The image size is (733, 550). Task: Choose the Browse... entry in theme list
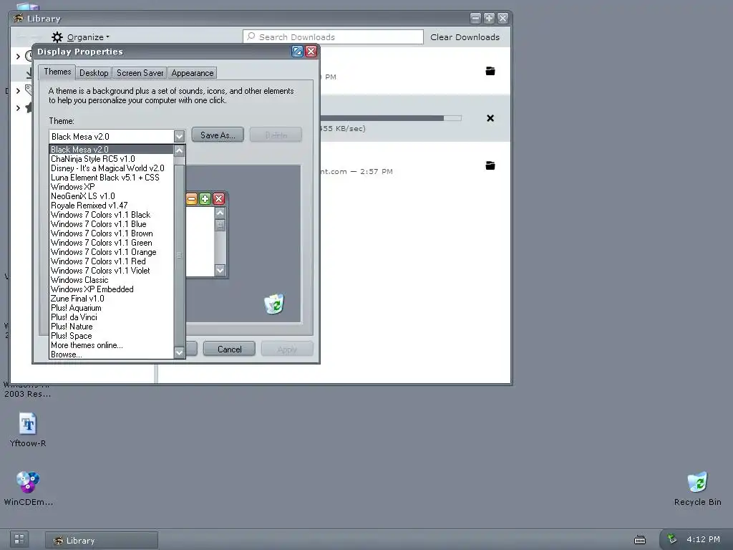click(111, 354)
